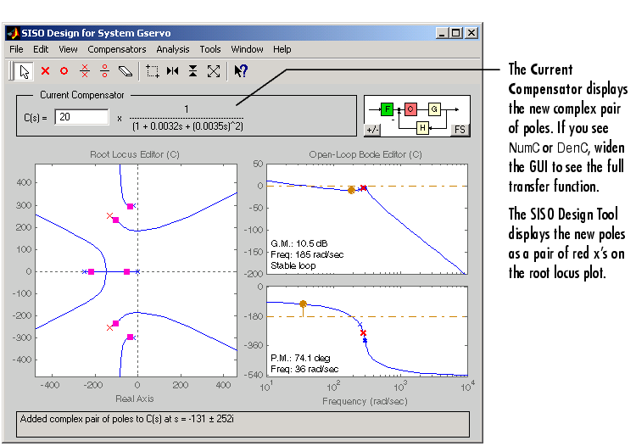636x446 pixels.
Task: Open the View menu
Action: coord(68,49)
